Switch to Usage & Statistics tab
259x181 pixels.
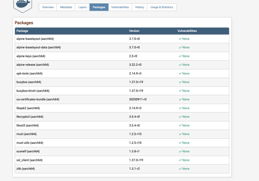tap(162, 7)
